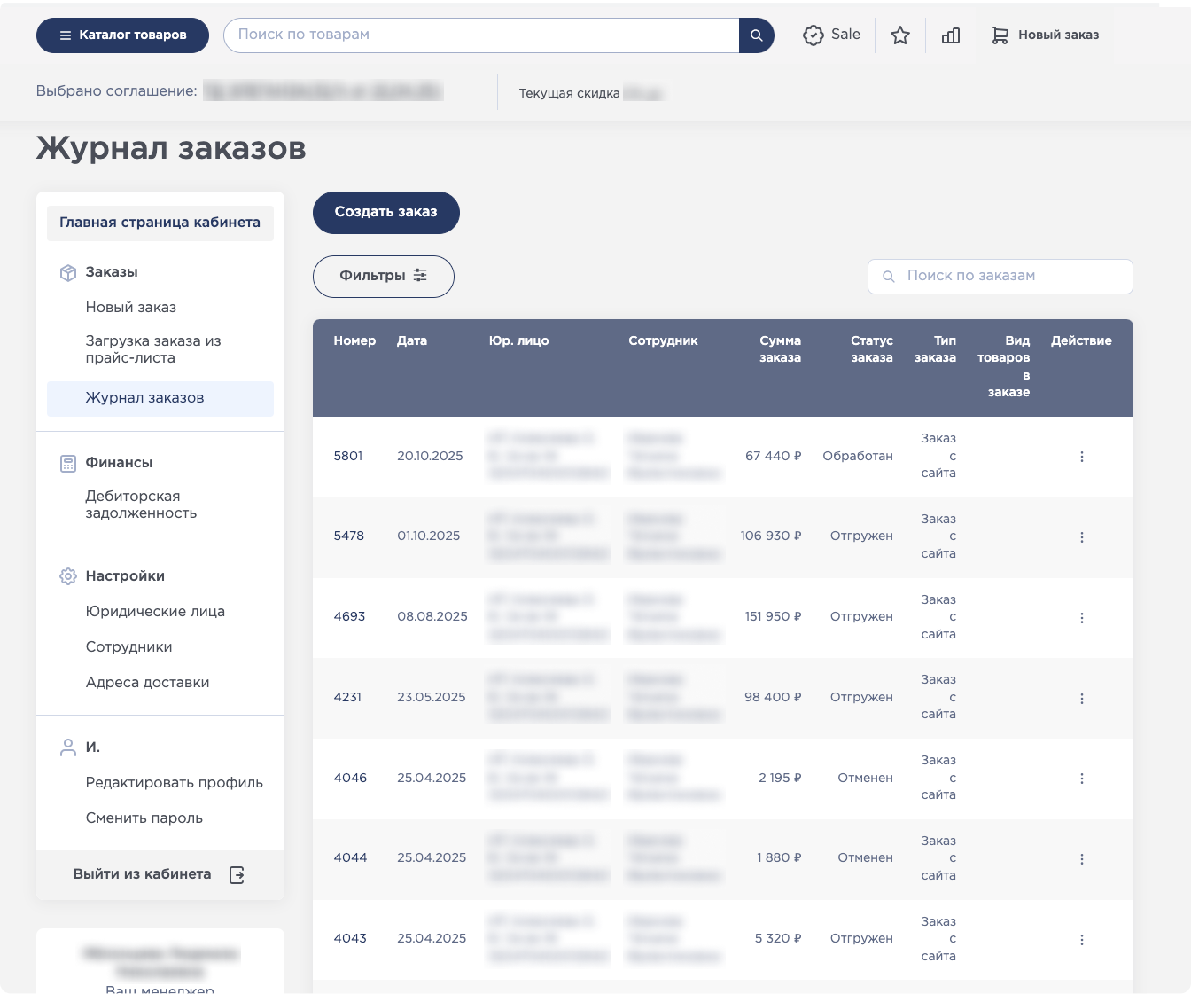Expand the Каталог товаров menu

[x=122, y=35]
